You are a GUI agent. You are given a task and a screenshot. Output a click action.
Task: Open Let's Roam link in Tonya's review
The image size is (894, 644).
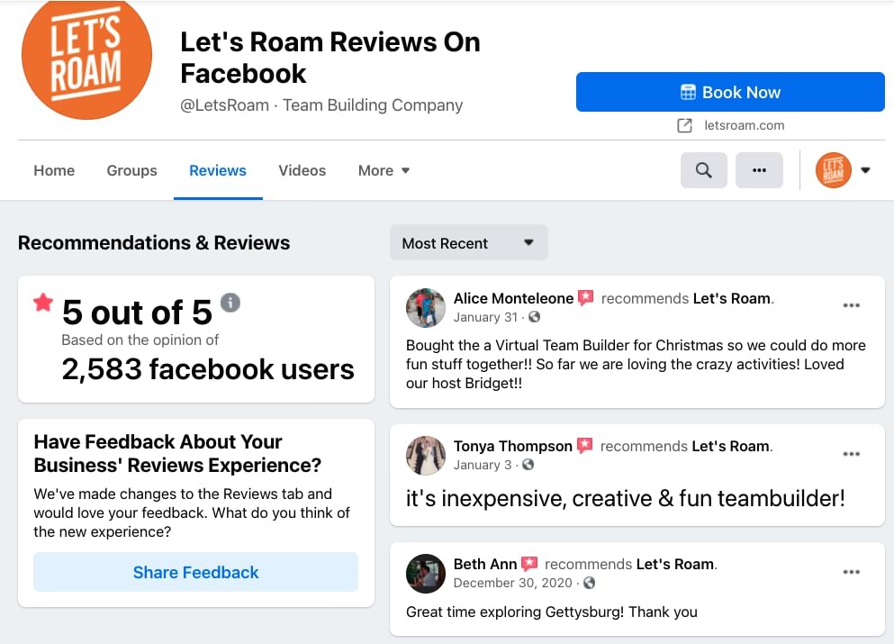(x=731, y=446)
